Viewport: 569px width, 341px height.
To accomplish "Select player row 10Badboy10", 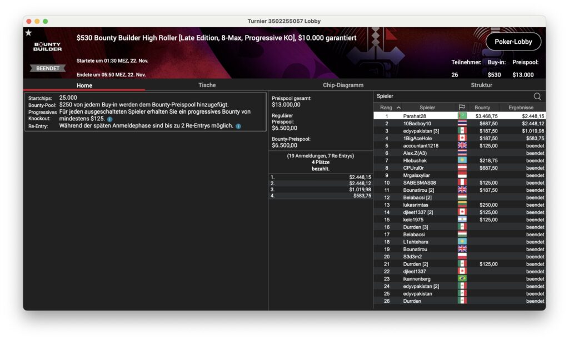I will (x=417, y=123).
